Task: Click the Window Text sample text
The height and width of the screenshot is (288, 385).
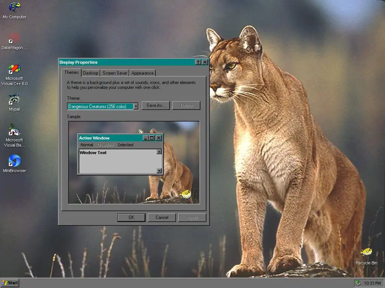Action: click(93, 153)
